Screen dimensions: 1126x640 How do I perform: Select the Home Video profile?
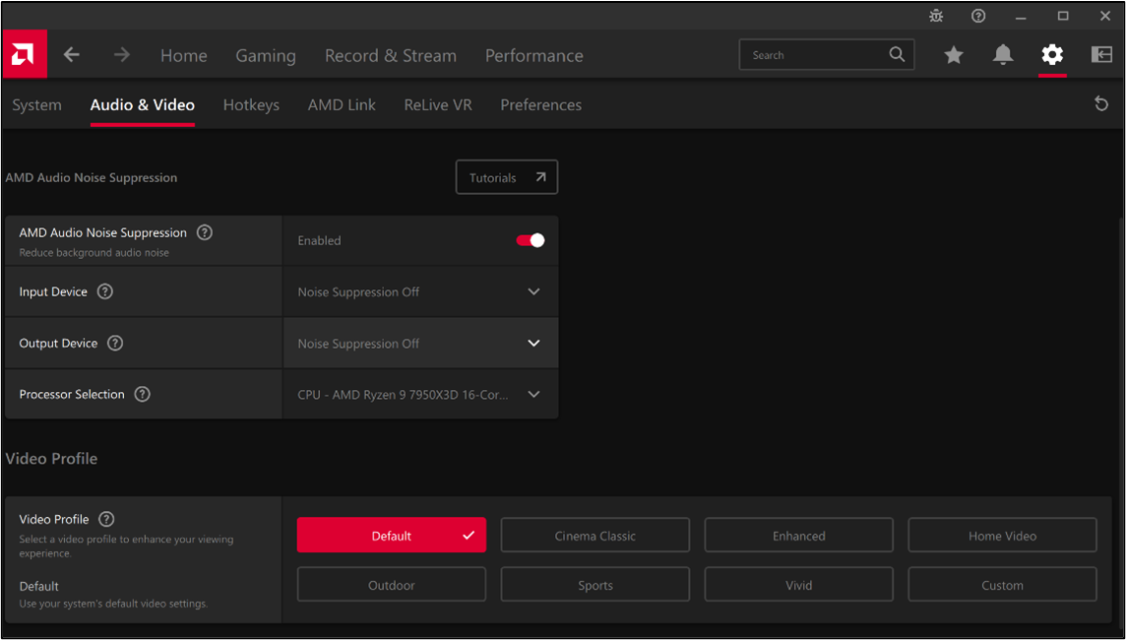1003,535
